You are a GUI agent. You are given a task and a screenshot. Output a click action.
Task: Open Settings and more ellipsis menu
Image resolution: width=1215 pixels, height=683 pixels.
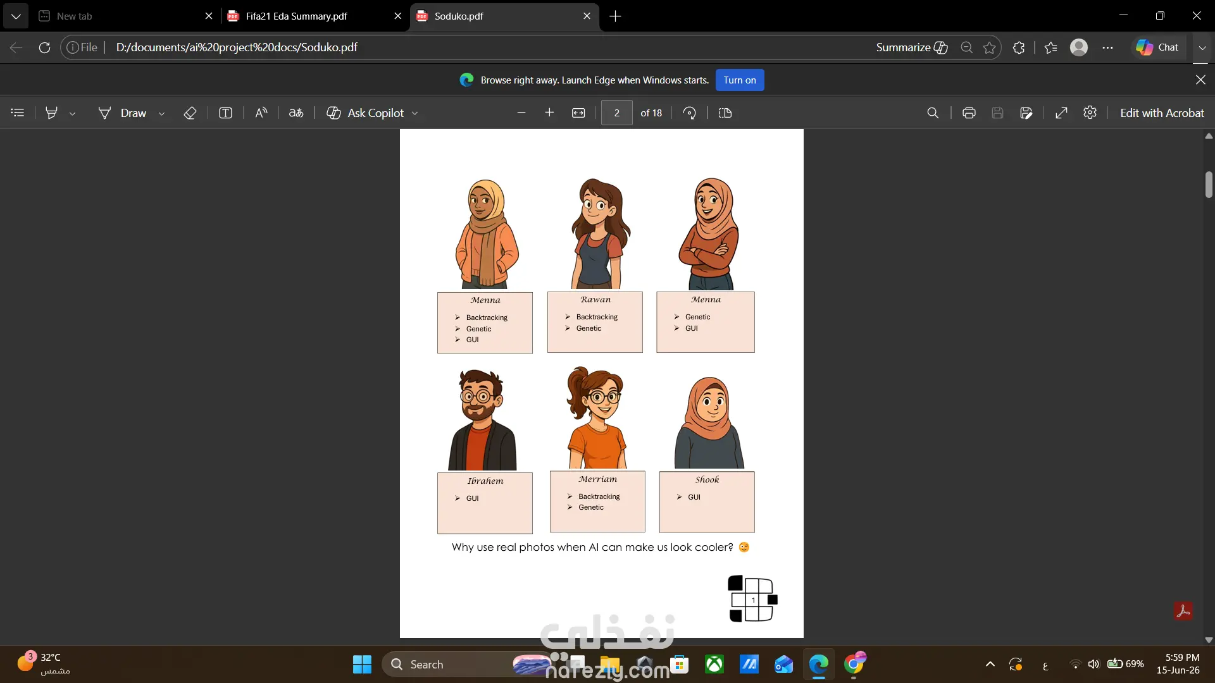(x=1107, y=47)
